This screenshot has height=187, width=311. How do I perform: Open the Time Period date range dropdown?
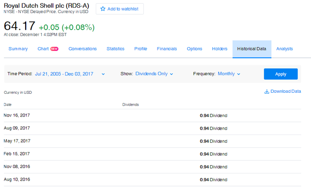(x=70, y=74)
